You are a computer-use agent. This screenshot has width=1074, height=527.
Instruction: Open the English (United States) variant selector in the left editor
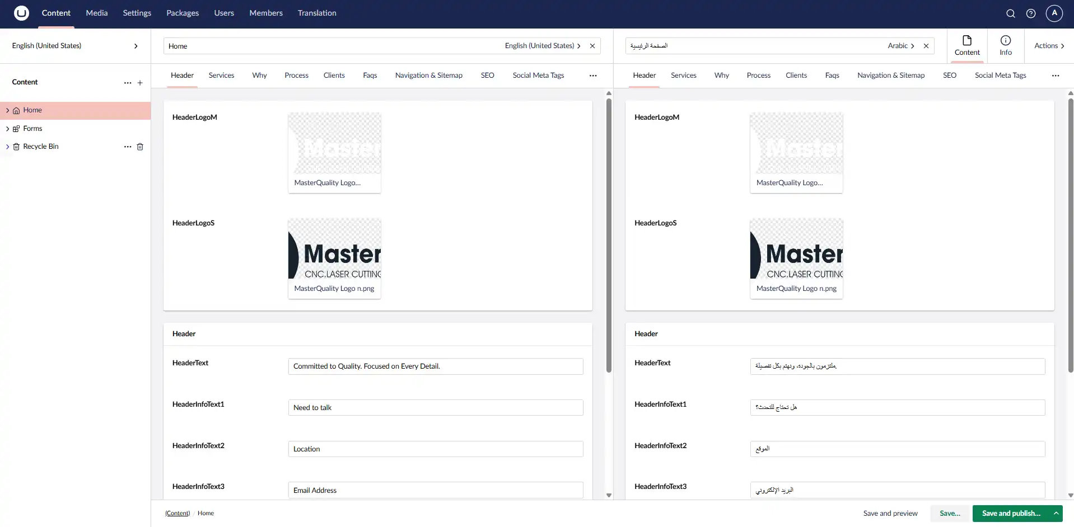(x=543, y=46)
